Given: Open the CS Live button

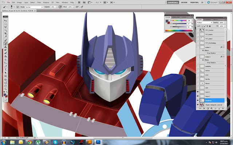Looking at the screenshot, I should click(x=212, y=3).
